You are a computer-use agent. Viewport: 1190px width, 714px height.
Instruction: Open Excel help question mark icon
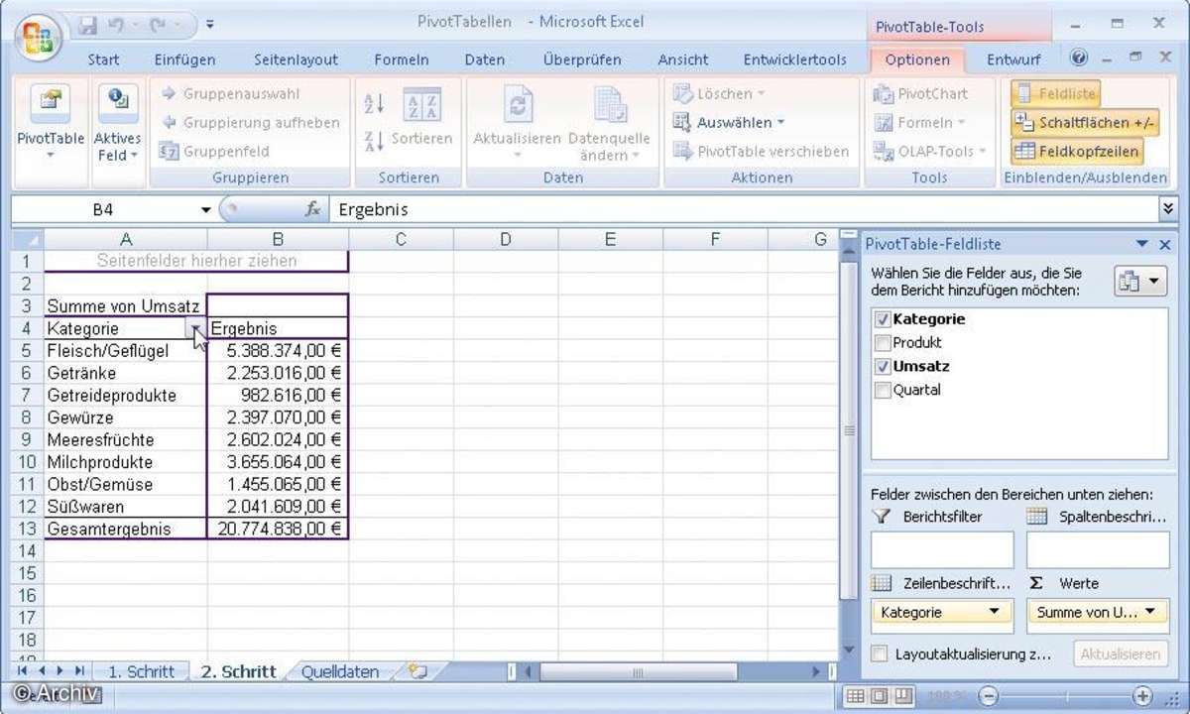(x=1080, y=59)
